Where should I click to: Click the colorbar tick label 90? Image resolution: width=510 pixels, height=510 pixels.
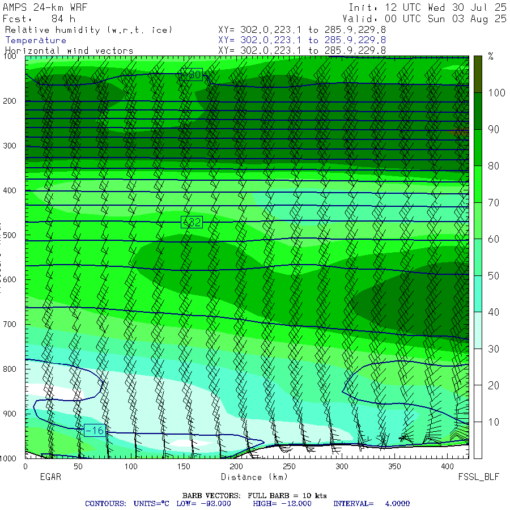pos(494,129)
